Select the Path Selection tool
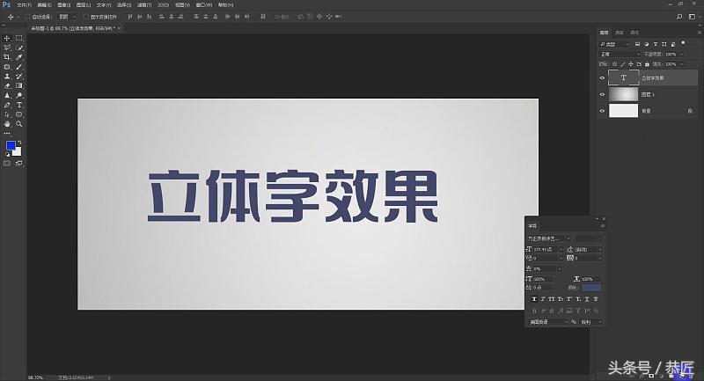This screenshot has width=704, height=381. tap(7, 114)
